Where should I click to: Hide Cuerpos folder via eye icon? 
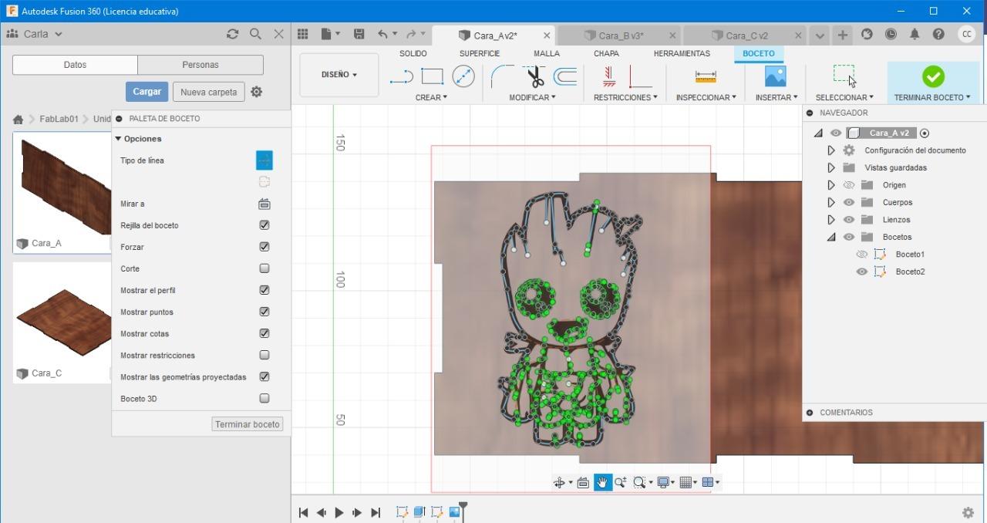(x=849, y=202)
